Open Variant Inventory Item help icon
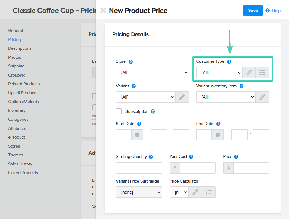The width and height of the screenshot is (289, 219). pos(241,86)
